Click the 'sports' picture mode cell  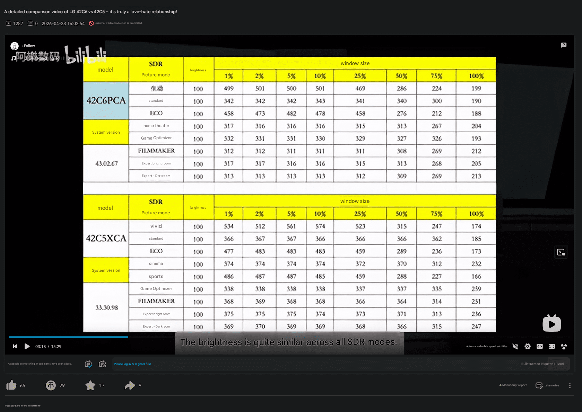click(156, 276)
